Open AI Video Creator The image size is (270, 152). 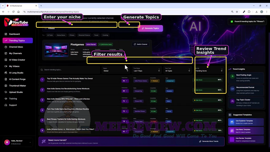point(17,60)
